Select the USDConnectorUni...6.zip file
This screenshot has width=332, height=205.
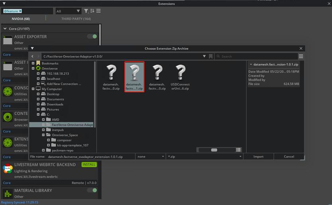click(180, 77)
